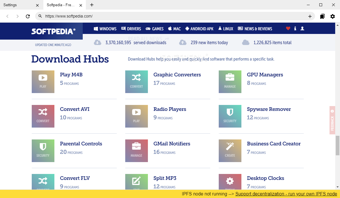Click the Updated one minute ago text
Image resolution: width=340 pixels, height=198 pixels.
pyautogui.click(x=53, y=45)
